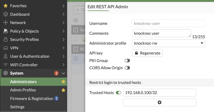The height and width of the screenshot is (112, 214).
Task: Click the Comments text field
Action: 161,33
